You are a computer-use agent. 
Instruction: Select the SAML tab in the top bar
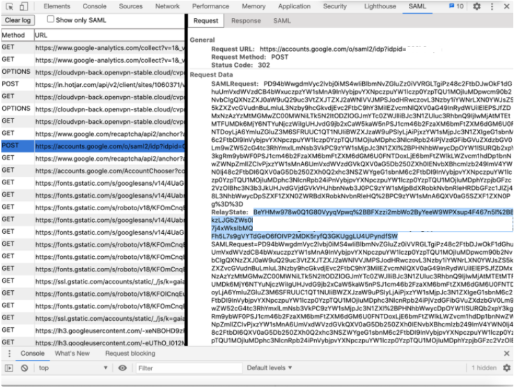pos(417,6)
